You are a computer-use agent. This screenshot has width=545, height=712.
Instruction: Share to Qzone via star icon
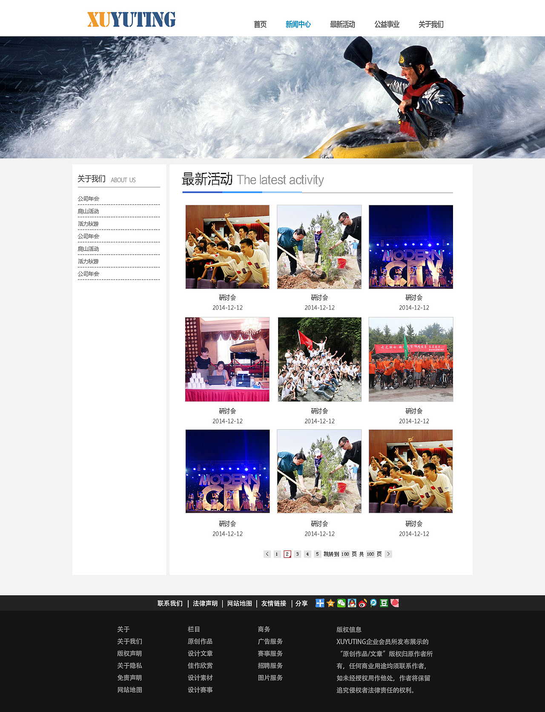coord(330,603)
